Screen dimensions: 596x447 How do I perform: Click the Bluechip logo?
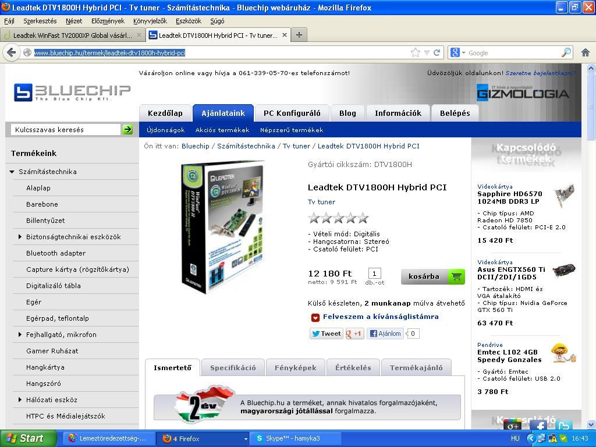tap(72, 93)
